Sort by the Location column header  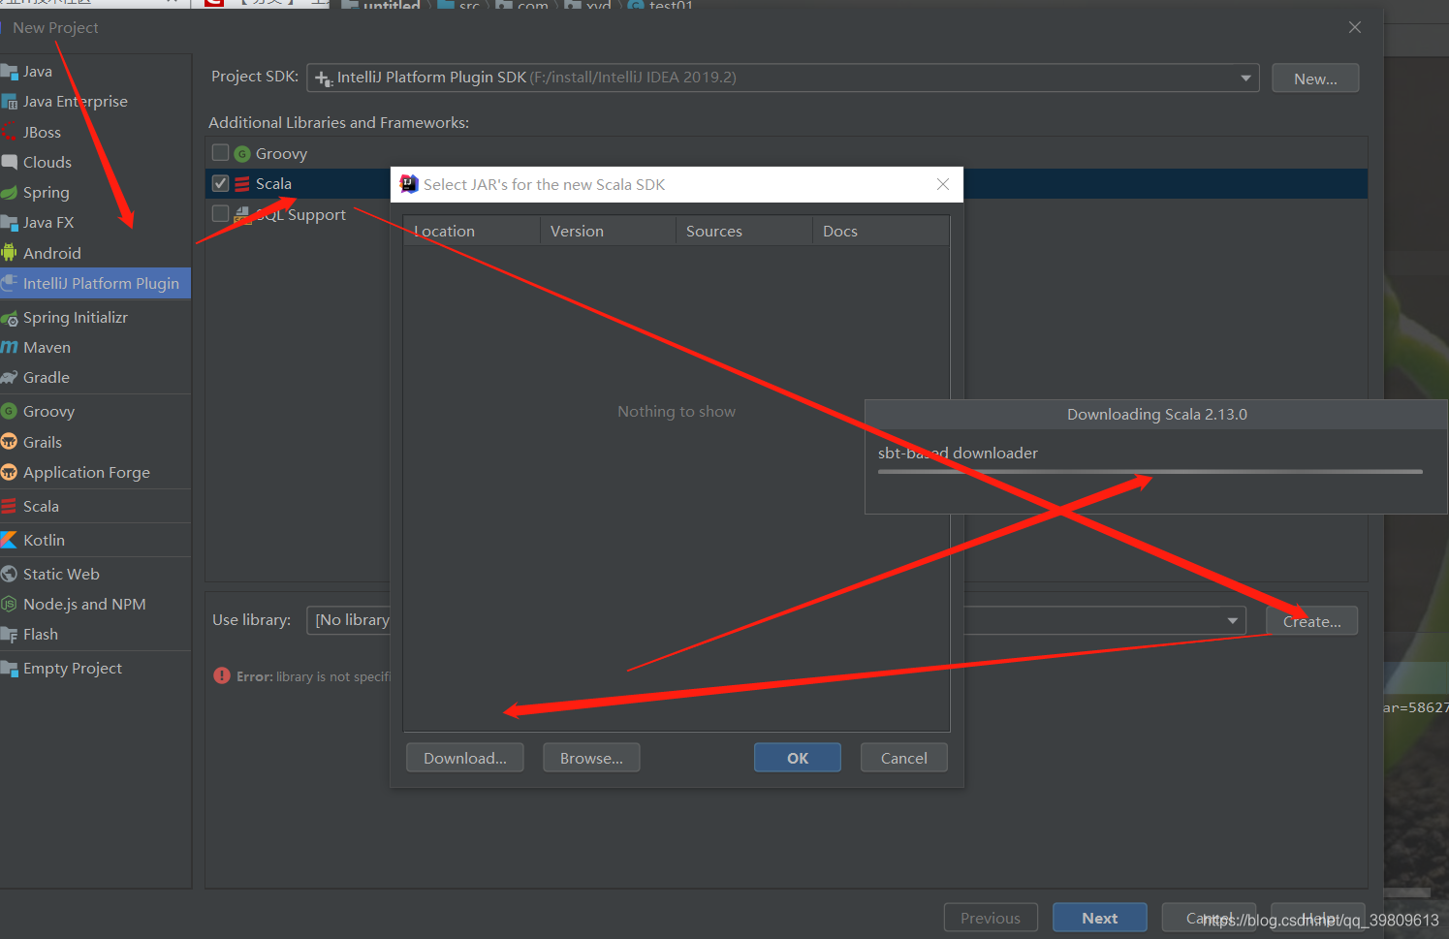472,231
